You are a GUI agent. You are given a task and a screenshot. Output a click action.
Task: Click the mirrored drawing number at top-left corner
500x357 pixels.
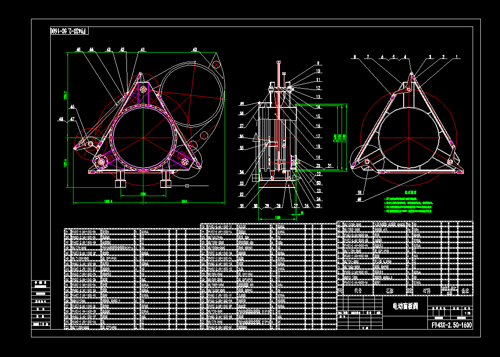69,31
